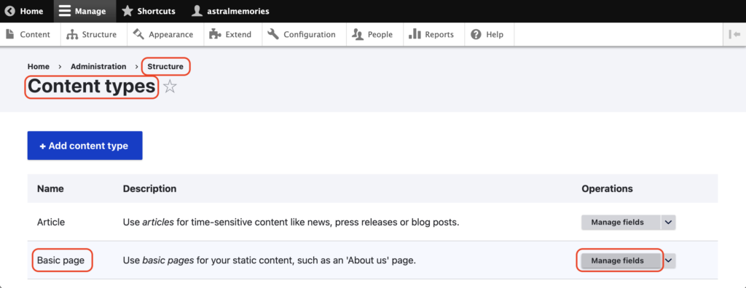Viewport: 746px width, 288px height.
Task: Expand Basic page operations dropdown arrow
Action: [x=669, y=260]
